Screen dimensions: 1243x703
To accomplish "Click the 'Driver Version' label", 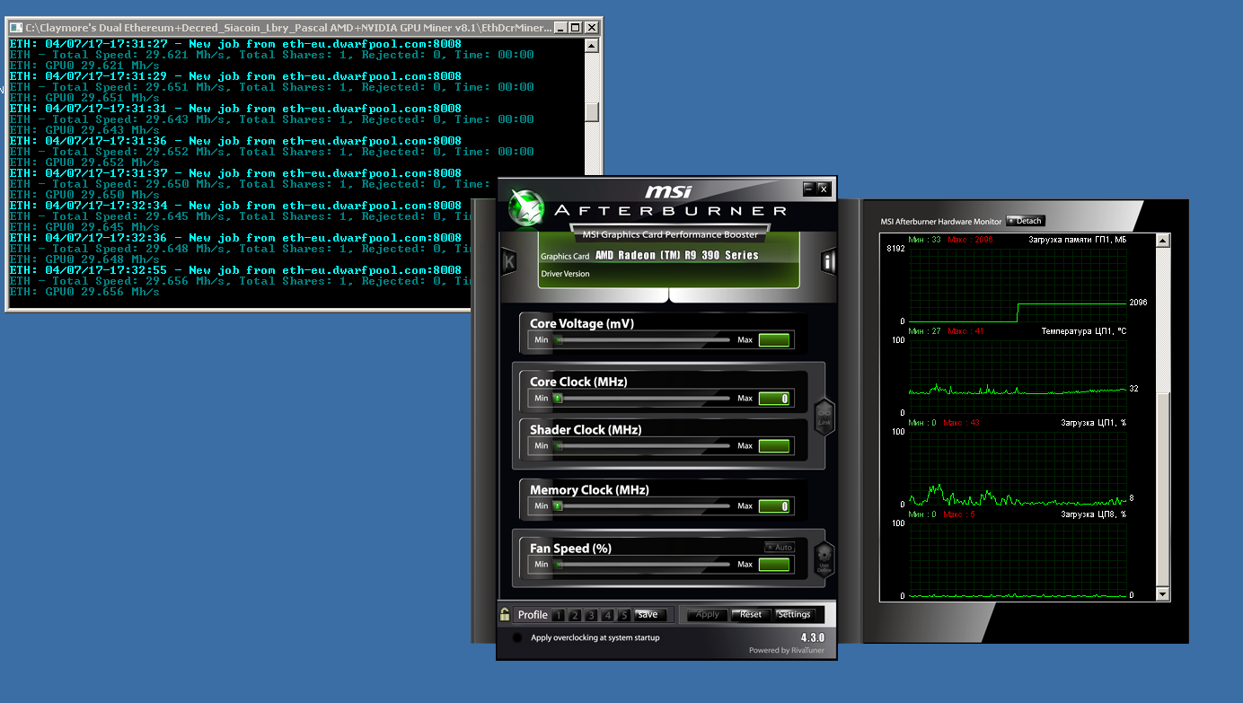I will click(566, 274).
